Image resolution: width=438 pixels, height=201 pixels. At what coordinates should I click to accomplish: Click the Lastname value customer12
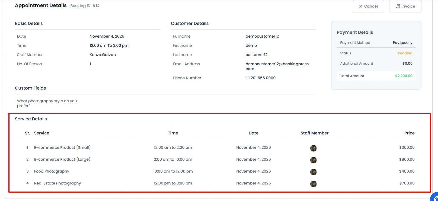[x=257, y=55]
